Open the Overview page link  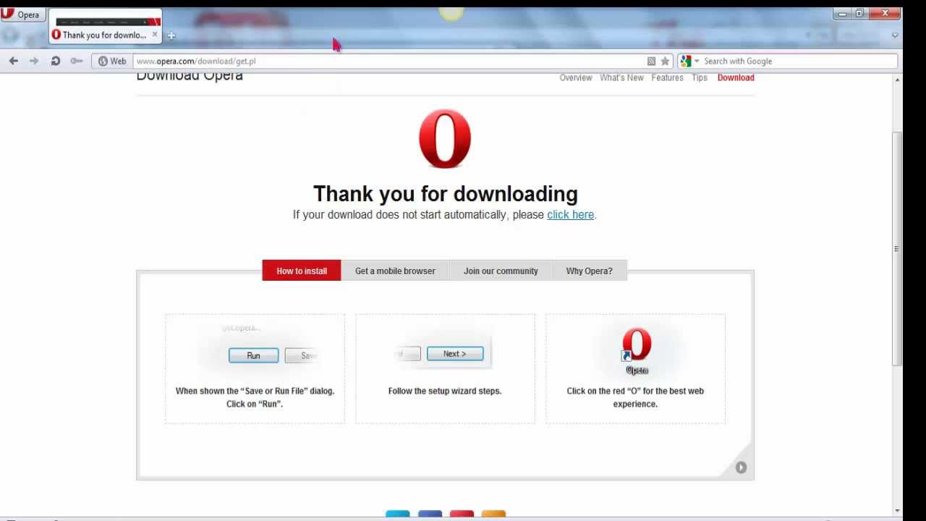pyautogui.click(x=576, y=77)
